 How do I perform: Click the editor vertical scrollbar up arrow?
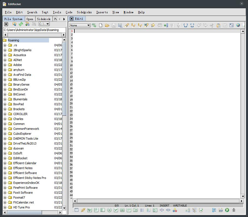pos(243,31)
